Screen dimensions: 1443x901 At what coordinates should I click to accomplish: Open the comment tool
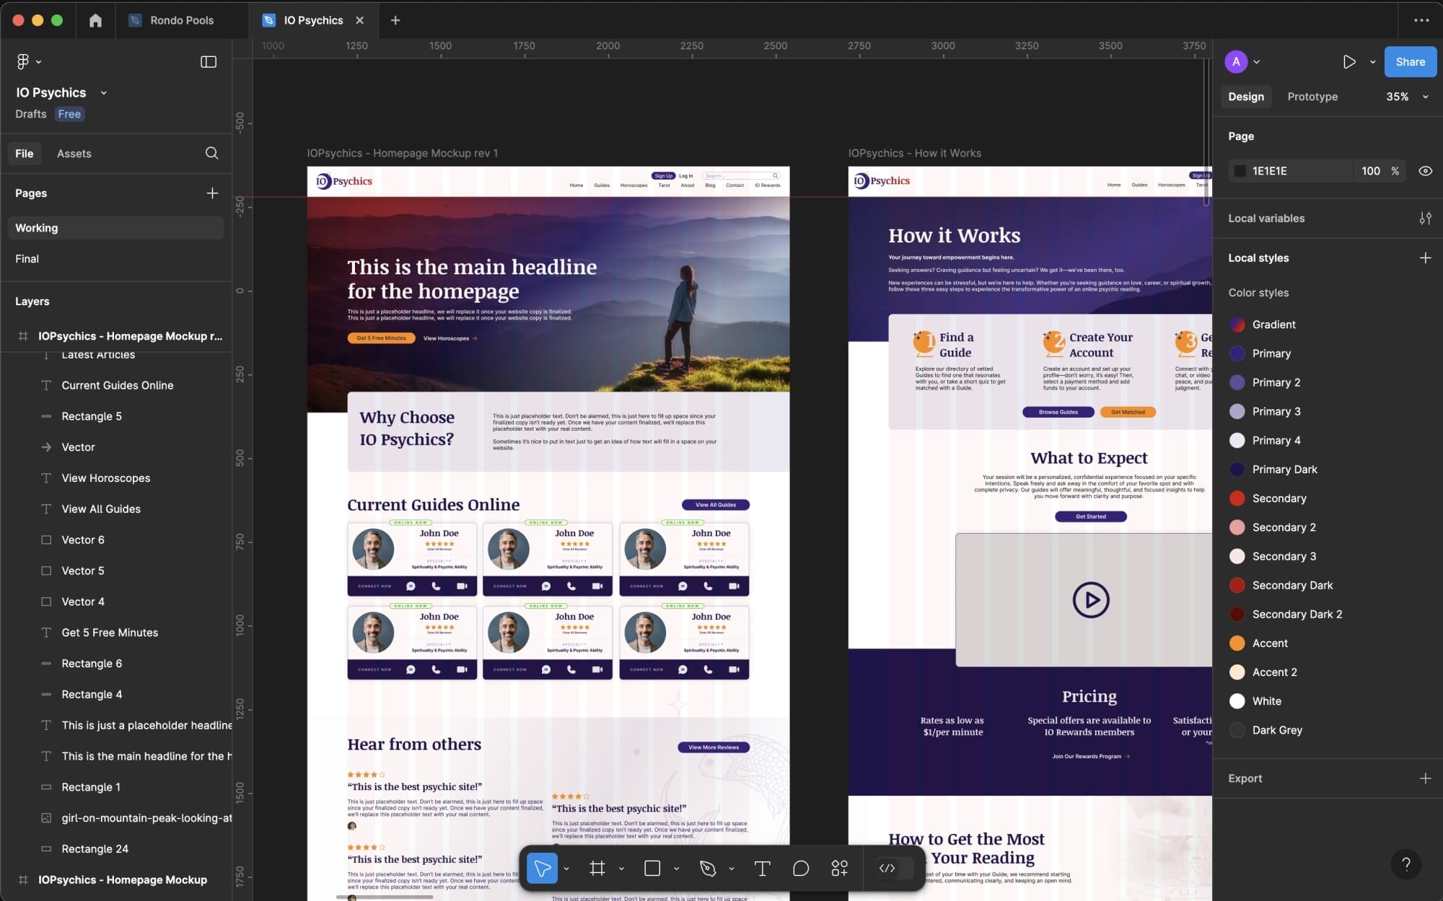(800, 869)
